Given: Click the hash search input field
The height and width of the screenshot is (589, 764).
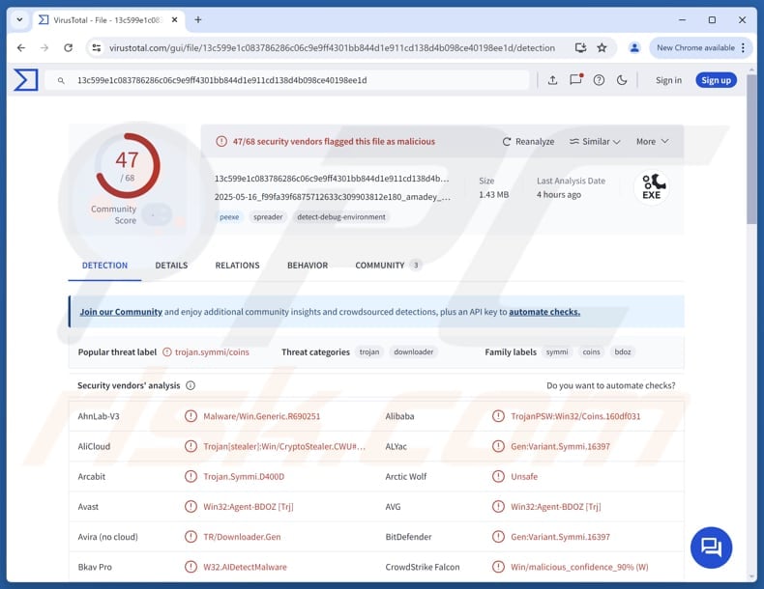Looking at the screenshot, I should click(x=287, y=80).
